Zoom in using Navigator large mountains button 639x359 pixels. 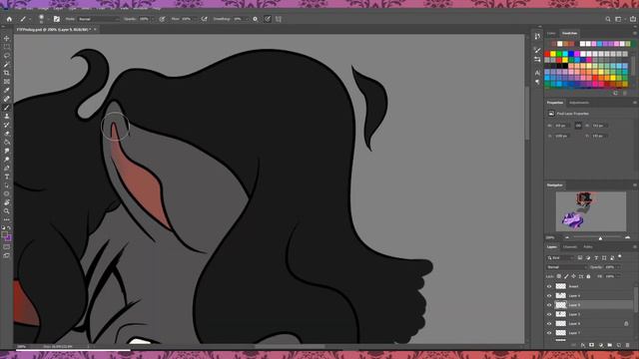click(627, 237)
